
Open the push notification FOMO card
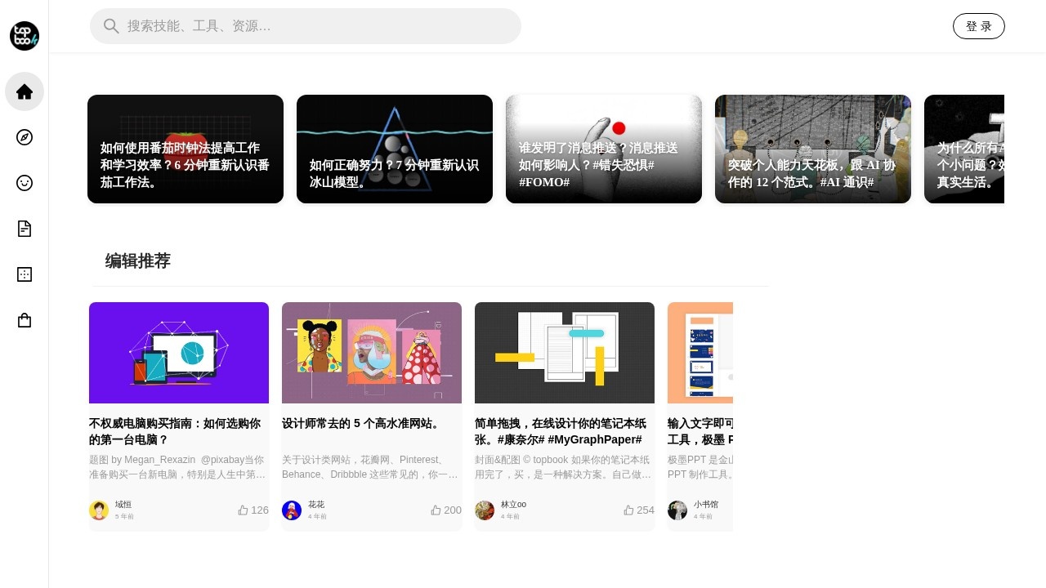604,149
